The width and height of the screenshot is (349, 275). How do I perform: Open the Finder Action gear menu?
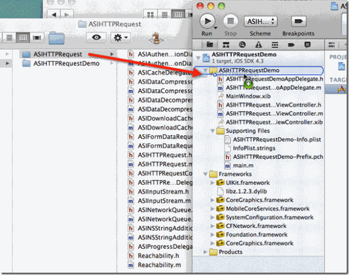(x=121, y=37)
